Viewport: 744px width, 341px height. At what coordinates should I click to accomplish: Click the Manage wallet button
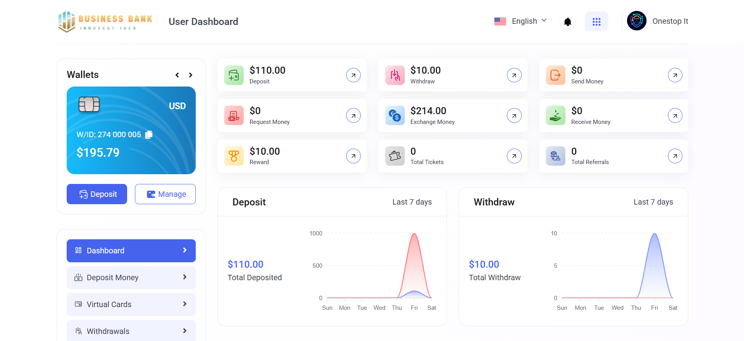(x=165, y=194)
